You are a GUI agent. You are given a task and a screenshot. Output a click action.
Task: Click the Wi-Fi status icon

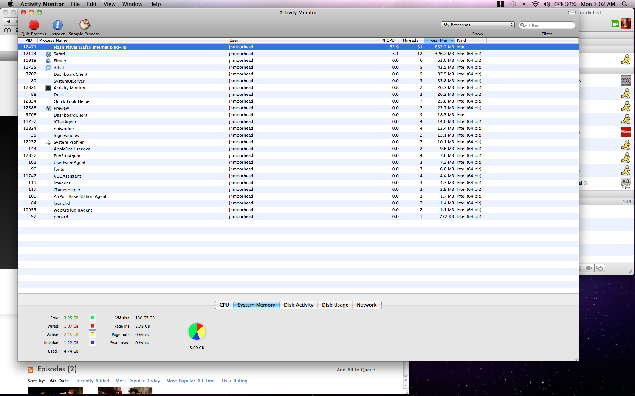[535, 4]
